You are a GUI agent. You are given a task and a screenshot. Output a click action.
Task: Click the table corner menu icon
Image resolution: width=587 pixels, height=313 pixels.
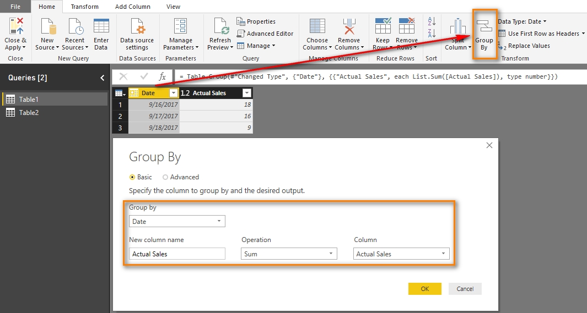click(x=120, y=93)
